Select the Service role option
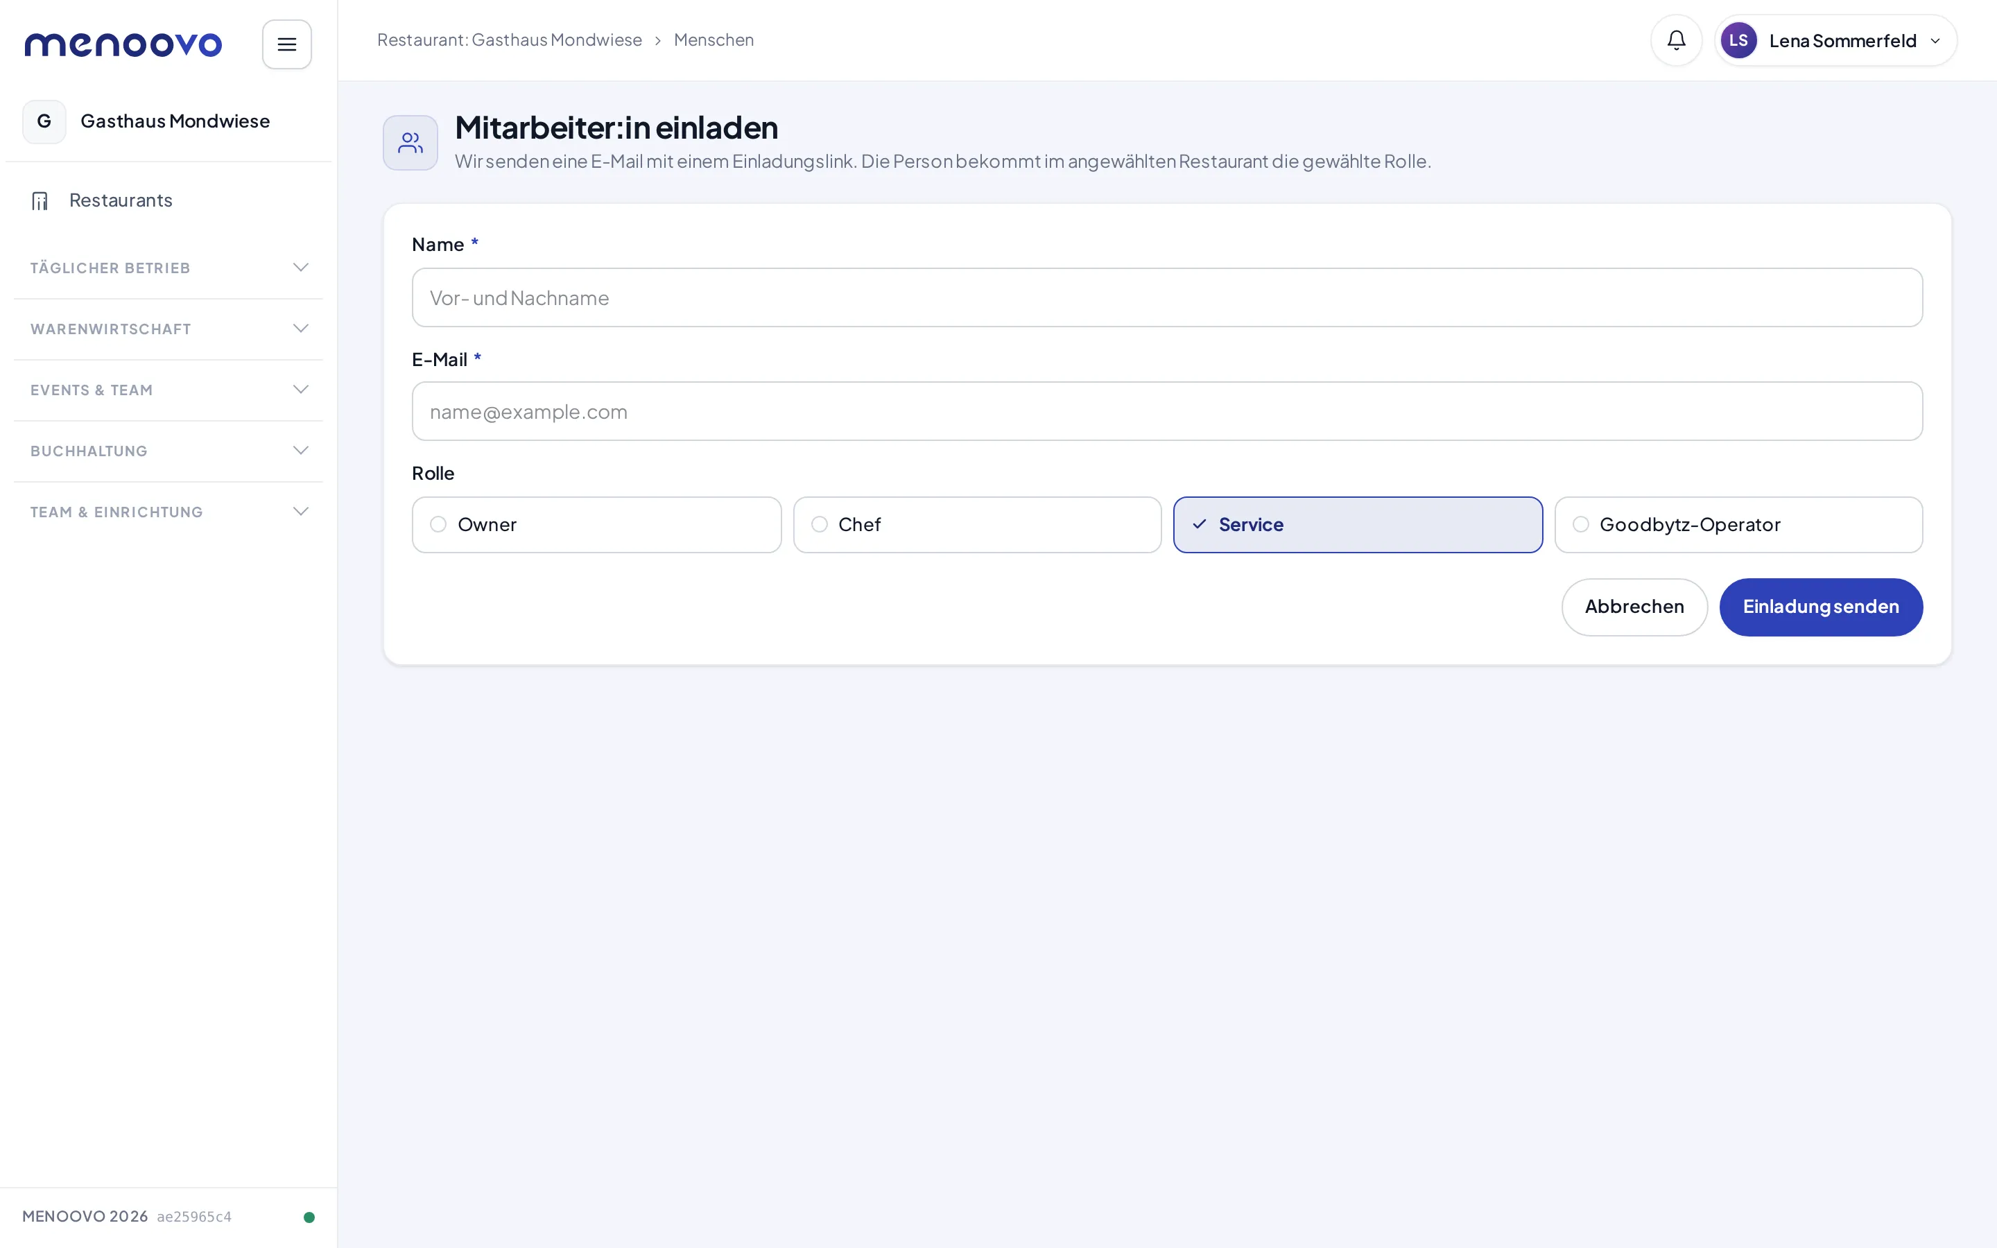This screenshot has height=1248, width=1997. click(1358, 525)
